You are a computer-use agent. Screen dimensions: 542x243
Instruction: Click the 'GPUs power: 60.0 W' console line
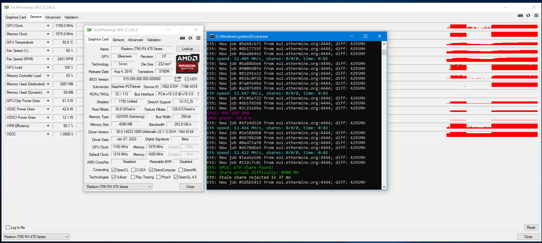coord(229,118)
